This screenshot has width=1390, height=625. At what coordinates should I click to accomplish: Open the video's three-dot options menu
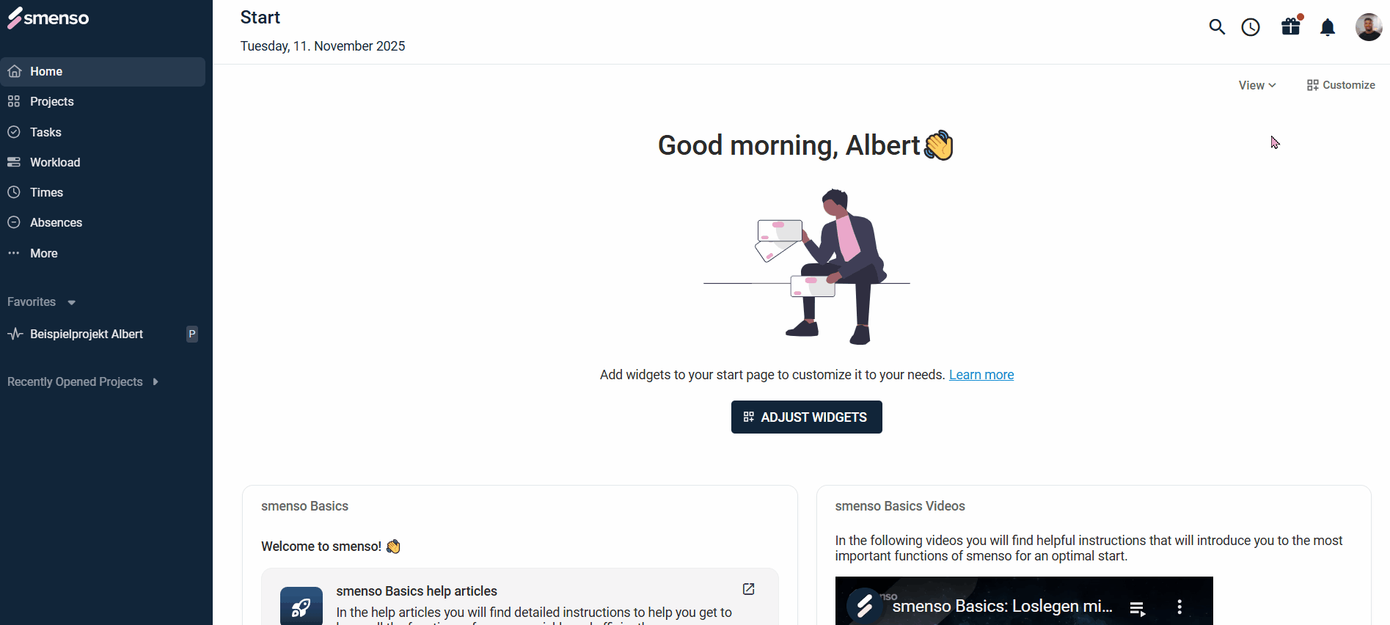point(1179,607)
